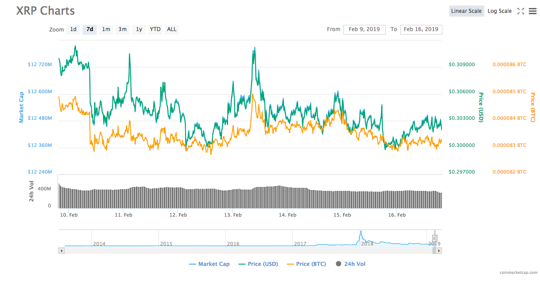Select the Linear Scale option
This screenshot has width=540, height=281.
pyautogui.click(x=466, y=11)
